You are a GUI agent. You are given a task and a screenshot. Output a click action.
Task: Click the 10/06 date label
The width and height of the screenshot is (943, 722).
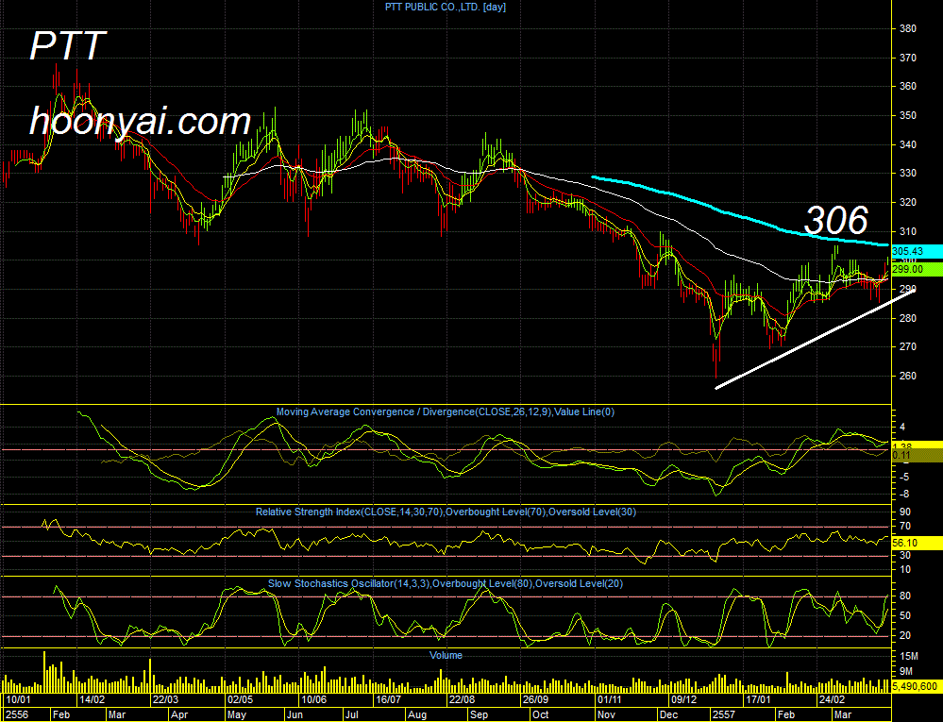click(314, 699)
